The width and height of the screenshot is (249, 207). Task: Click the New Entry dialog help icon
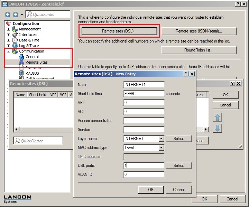pyautogui.click(x=186, y=74)
